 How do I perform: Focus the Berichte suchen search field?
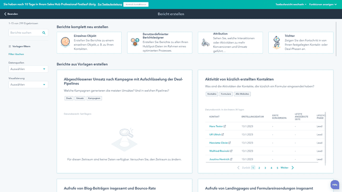pyautogui.click(x=25, y=33)
